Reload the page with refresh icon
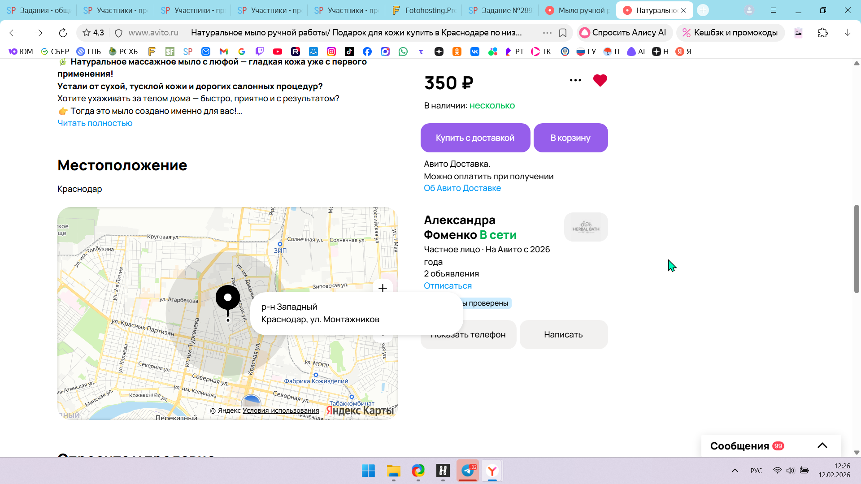The width and height of the screenshot is (861, 484). pos(63,33)
